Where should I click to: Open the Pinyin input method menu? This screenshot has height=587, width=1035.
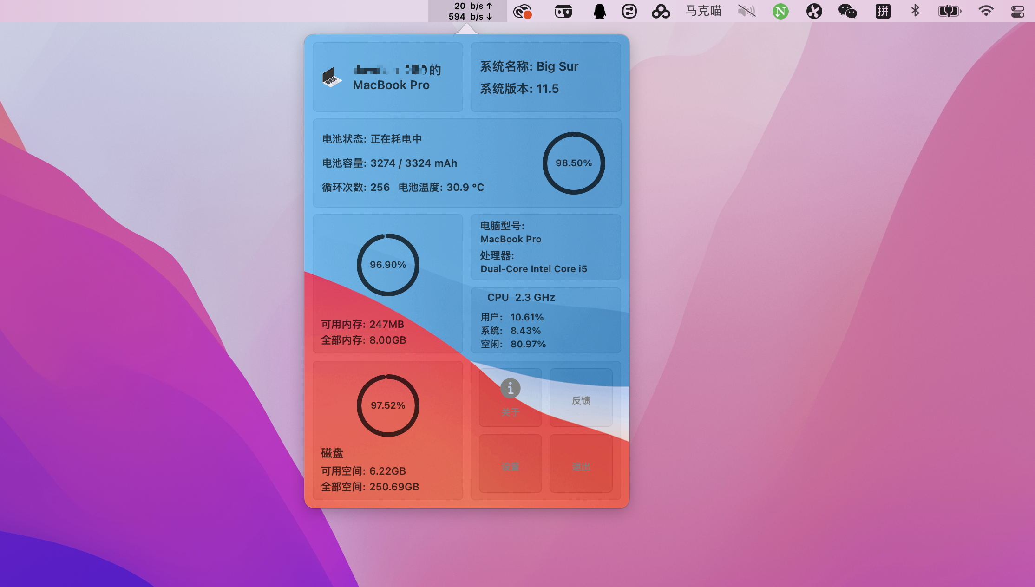[883, 11]
